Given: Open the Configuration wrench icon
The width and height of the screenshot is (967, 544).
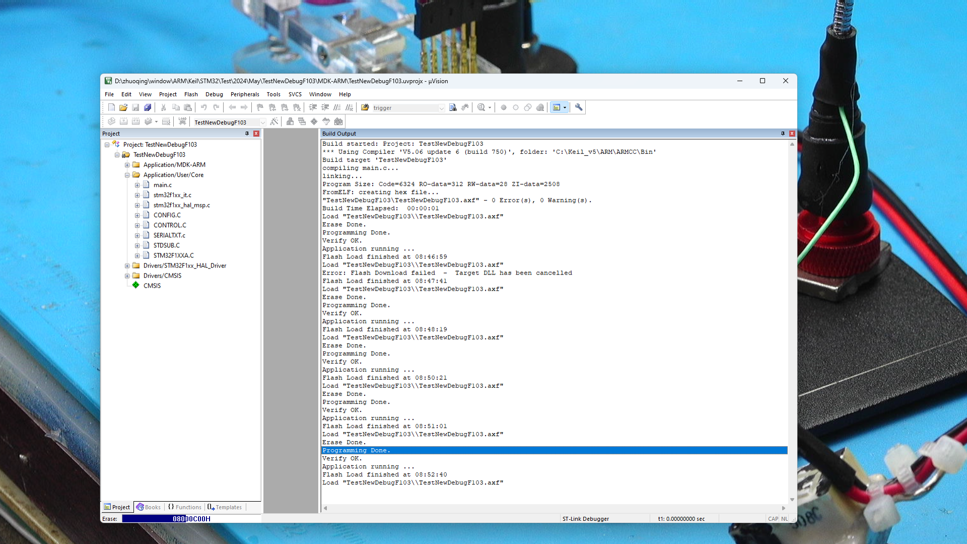Looking at the screenshot, I should coord(579,107).
